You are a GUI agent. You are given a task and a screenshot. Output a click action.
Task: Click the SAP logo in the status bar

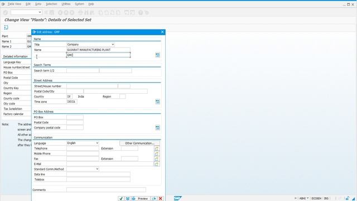[x=178, y=198]
